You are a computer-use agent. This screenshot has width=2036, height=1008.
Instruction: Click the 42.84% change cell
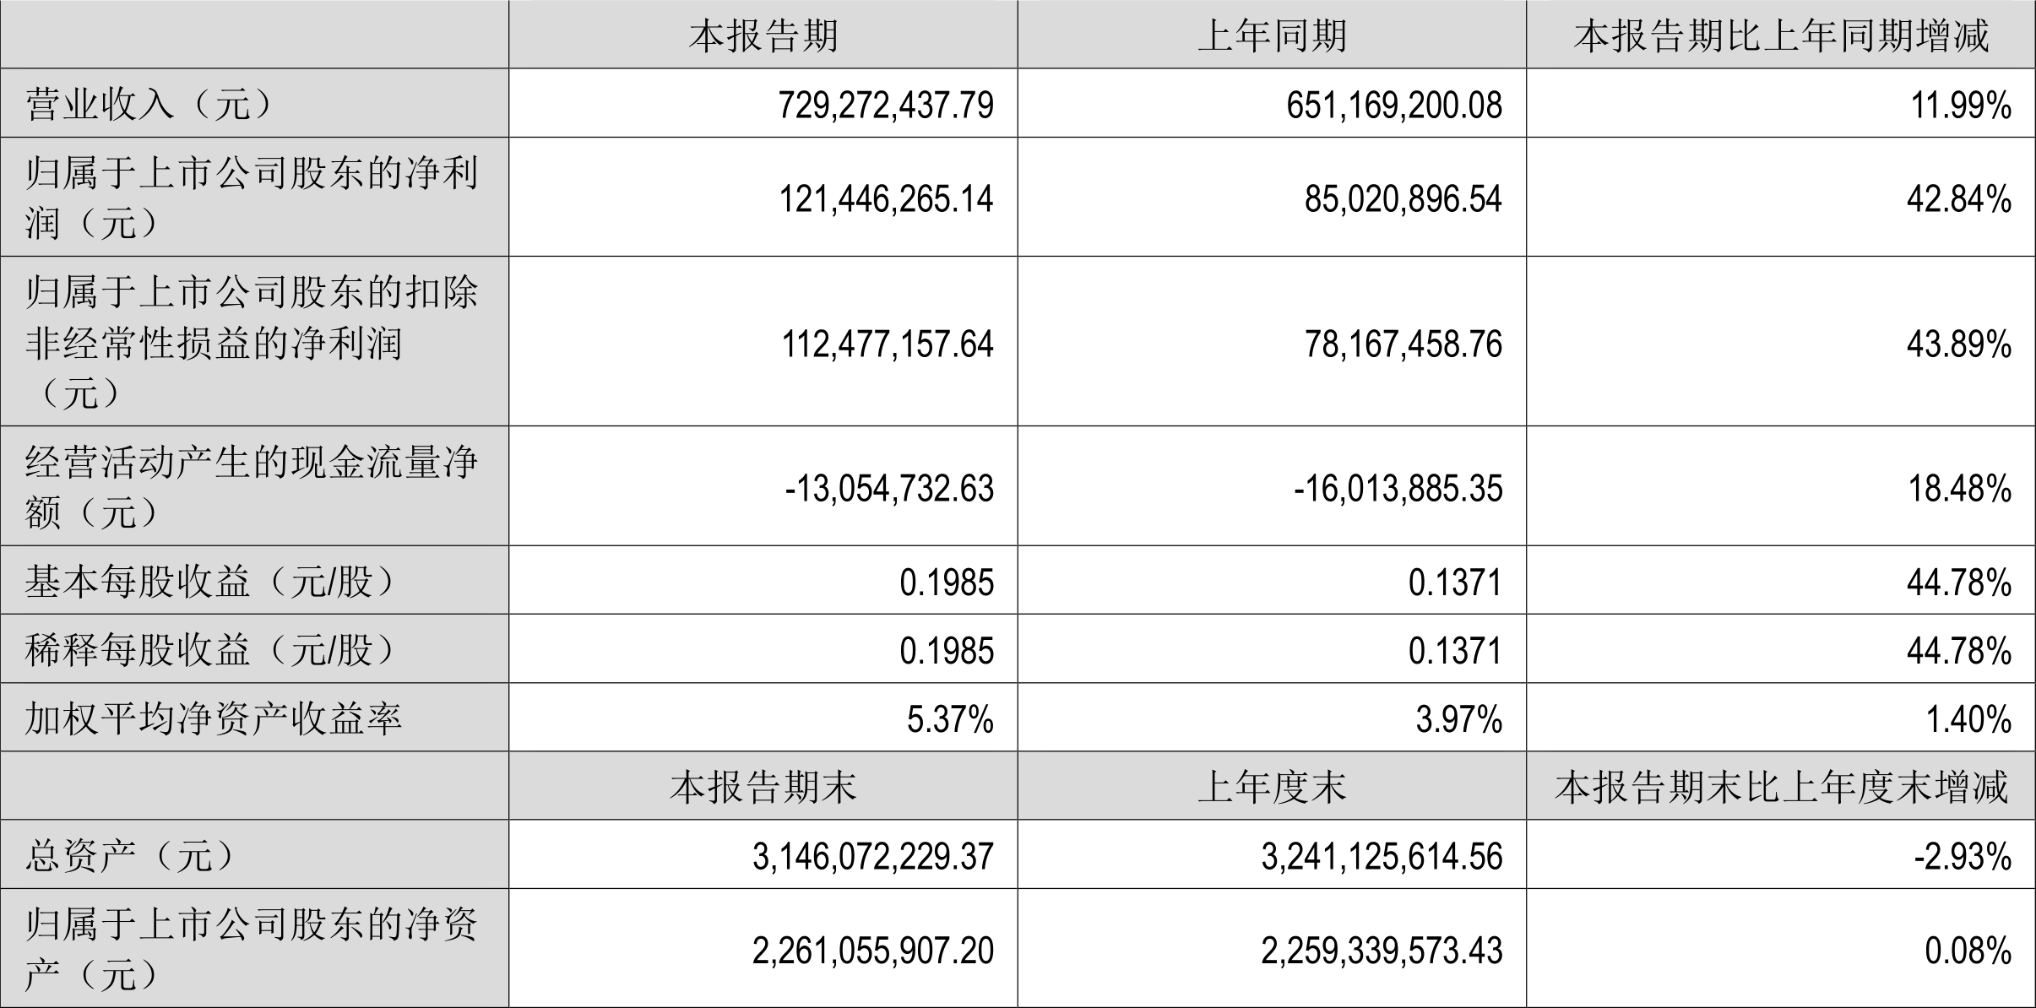tap(1958, 199)
